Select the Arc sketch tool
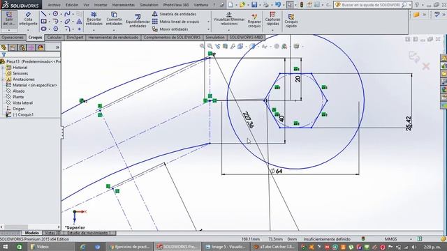Viewport: 447px width, 251px height. point(55,22)
